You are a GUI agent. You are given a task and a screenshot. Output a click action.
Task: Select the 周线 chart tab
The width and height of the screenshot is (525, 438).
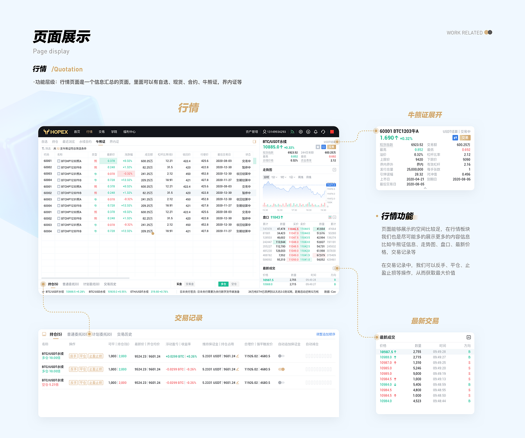[301, 177]
